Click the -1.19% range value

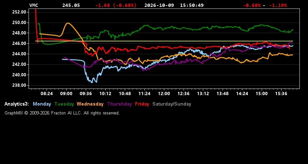278,5
